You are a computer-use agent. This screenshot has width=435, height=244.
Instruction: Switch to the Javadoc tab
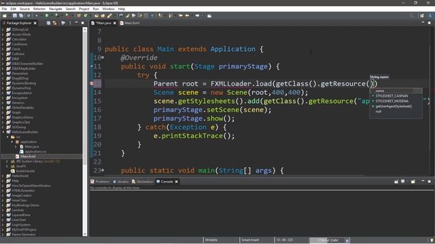pos(121,182)
